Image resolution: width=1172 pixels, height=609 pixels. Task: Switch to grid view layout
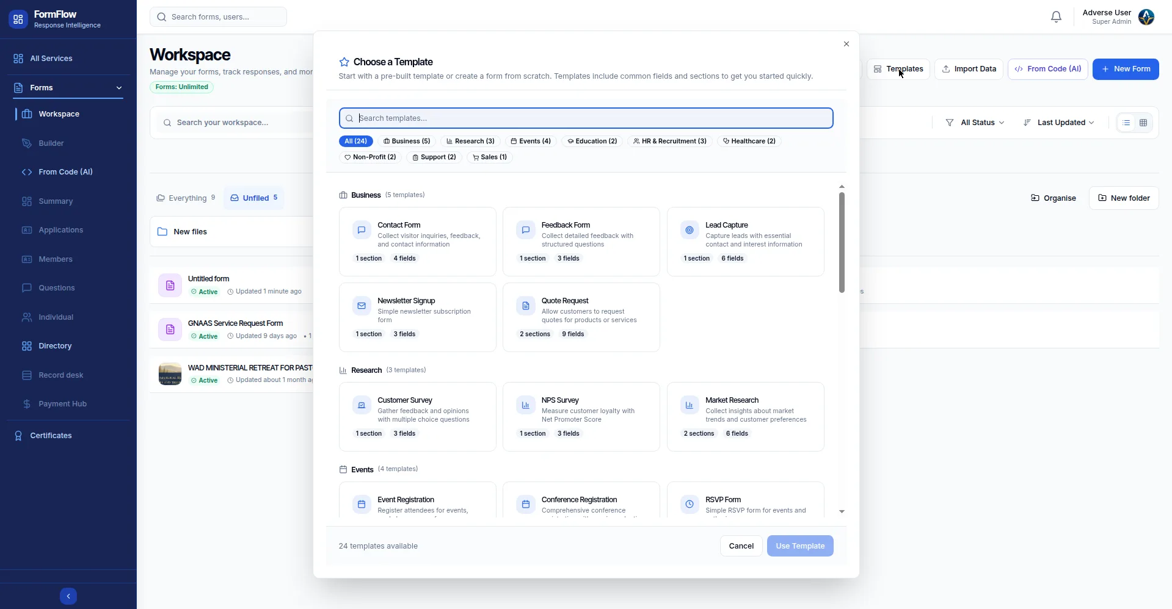[1143, 123]
